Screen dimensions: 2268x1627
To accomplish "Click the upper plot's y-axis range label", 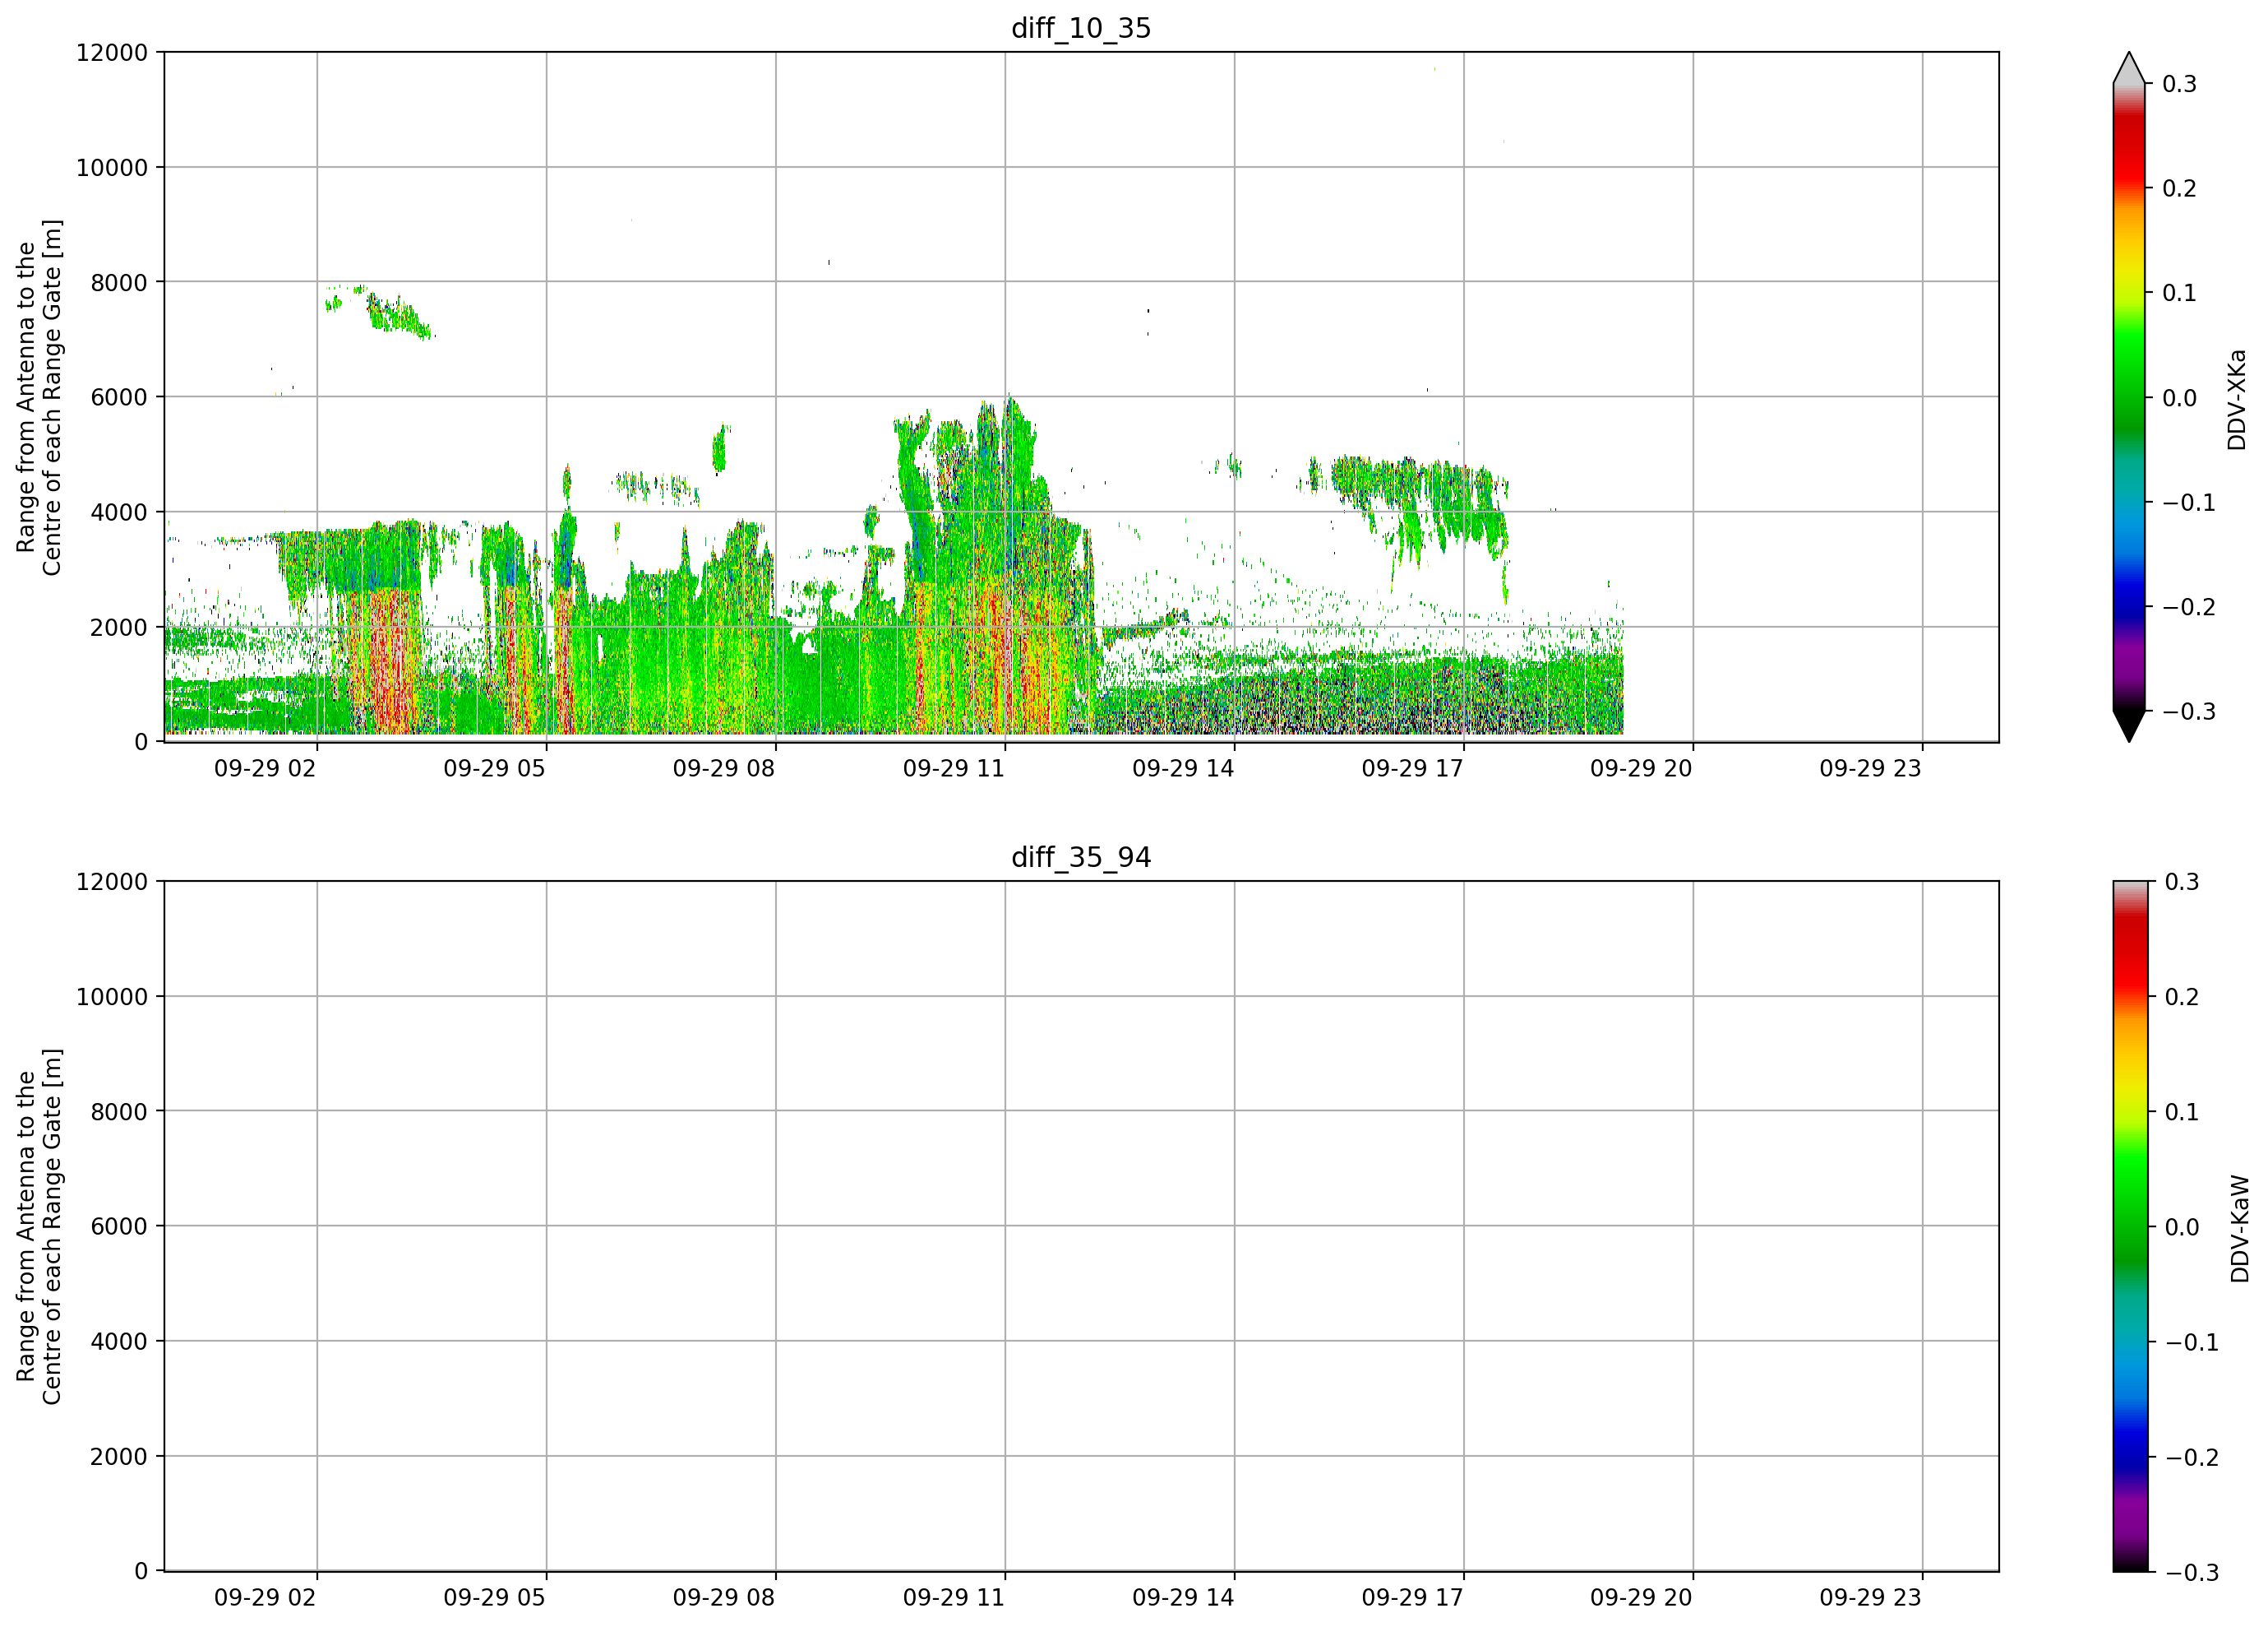I will 39,397.
